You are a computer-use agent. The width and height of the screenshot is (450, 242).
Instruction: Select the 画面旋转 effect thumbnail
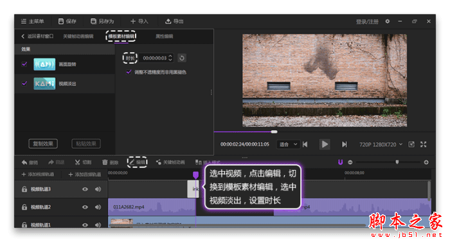[x=44, y=64]
